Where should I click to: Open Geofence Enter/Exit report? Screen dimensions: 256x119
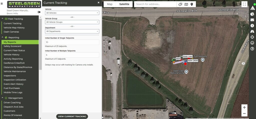(14, 63)
